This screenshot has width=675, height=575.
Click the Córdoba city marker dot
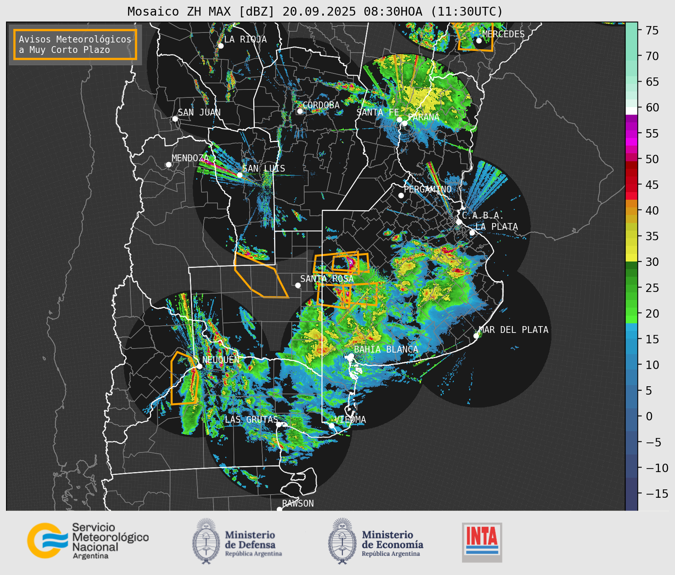[x=300, y=111]
